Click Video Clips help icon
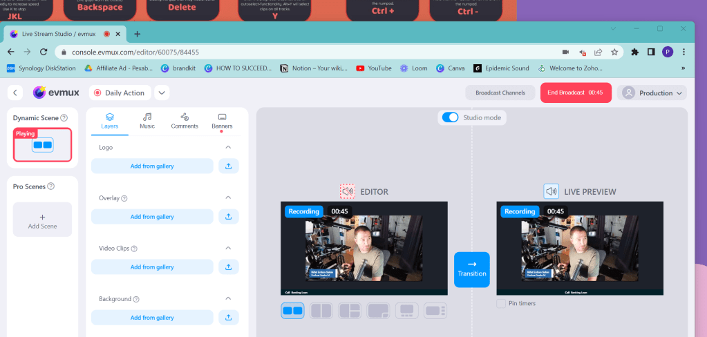The height and width of the screenshot is (337, 707). coord(134,249)
